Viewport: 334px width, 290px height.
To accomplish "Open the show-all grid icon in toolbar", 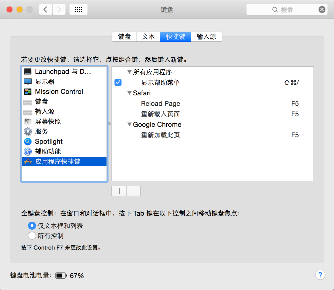I will 78,10.
